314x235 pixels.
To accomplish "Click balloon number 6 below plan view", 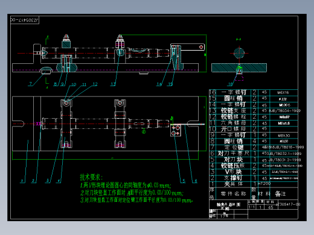I will pyautogui.click(x=196, y=181).
